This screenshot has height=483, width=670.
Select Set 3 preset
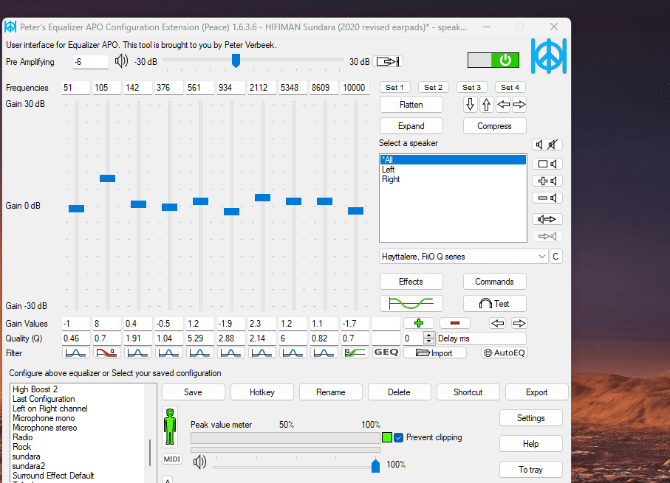click(471, 88)
